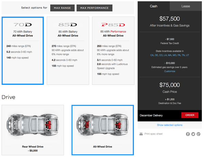Click the MAX PERFORMANCE button

click(x=95, y=8)
